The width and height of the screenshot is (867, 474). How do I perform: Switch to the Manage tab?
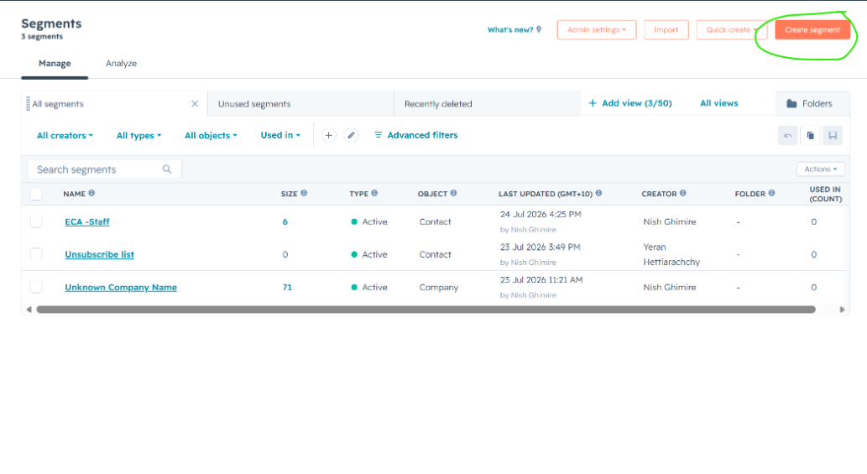click(x=55, y=64)
